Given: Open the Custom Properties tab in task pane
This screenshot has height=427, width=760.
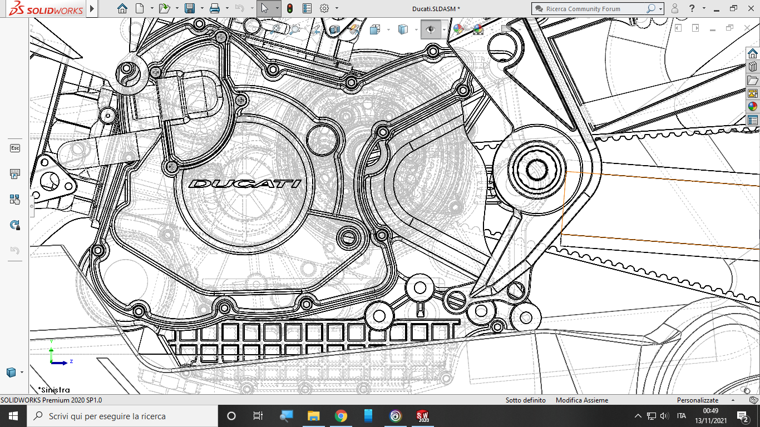Looking at the screenshot, I should pos(753,120).
